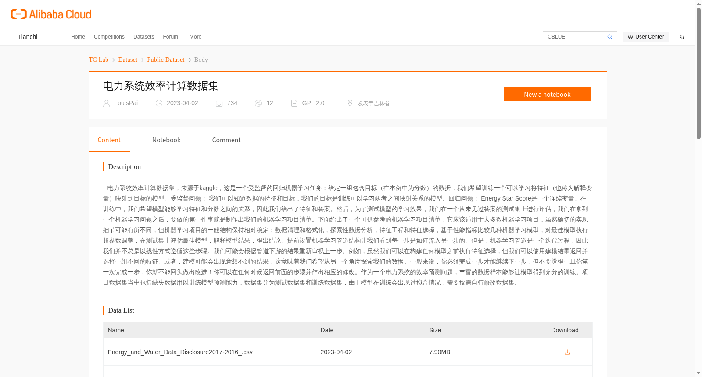This screenshot has width=702, height=377.
Task: Click the Size column header
Action: 435,330
